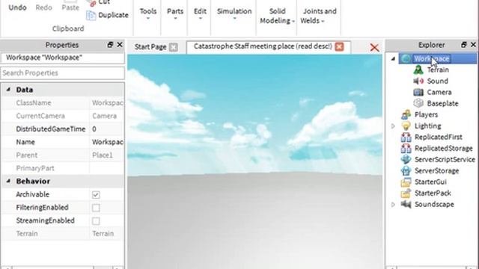Click the Soundscape icon
Image resolution: width=479 pixels, height=269 pixels.
tap(406, 204)
